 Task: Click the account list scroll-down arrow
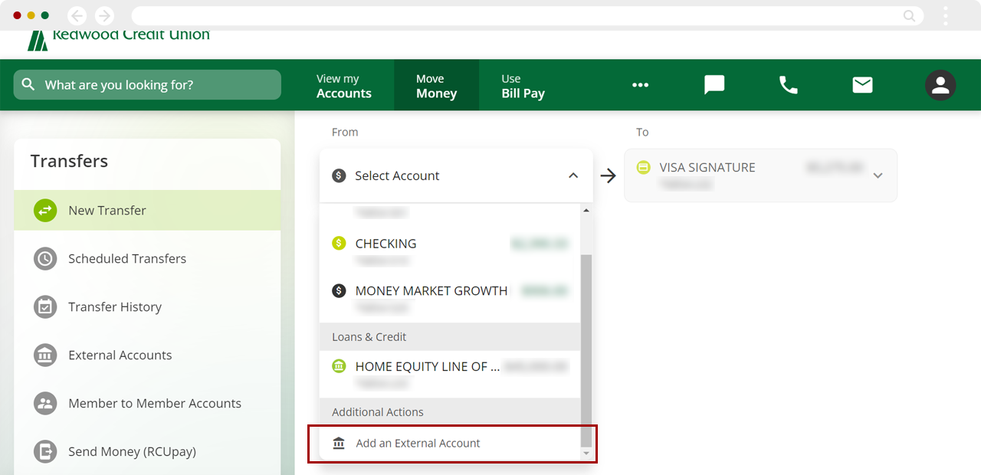586,454
